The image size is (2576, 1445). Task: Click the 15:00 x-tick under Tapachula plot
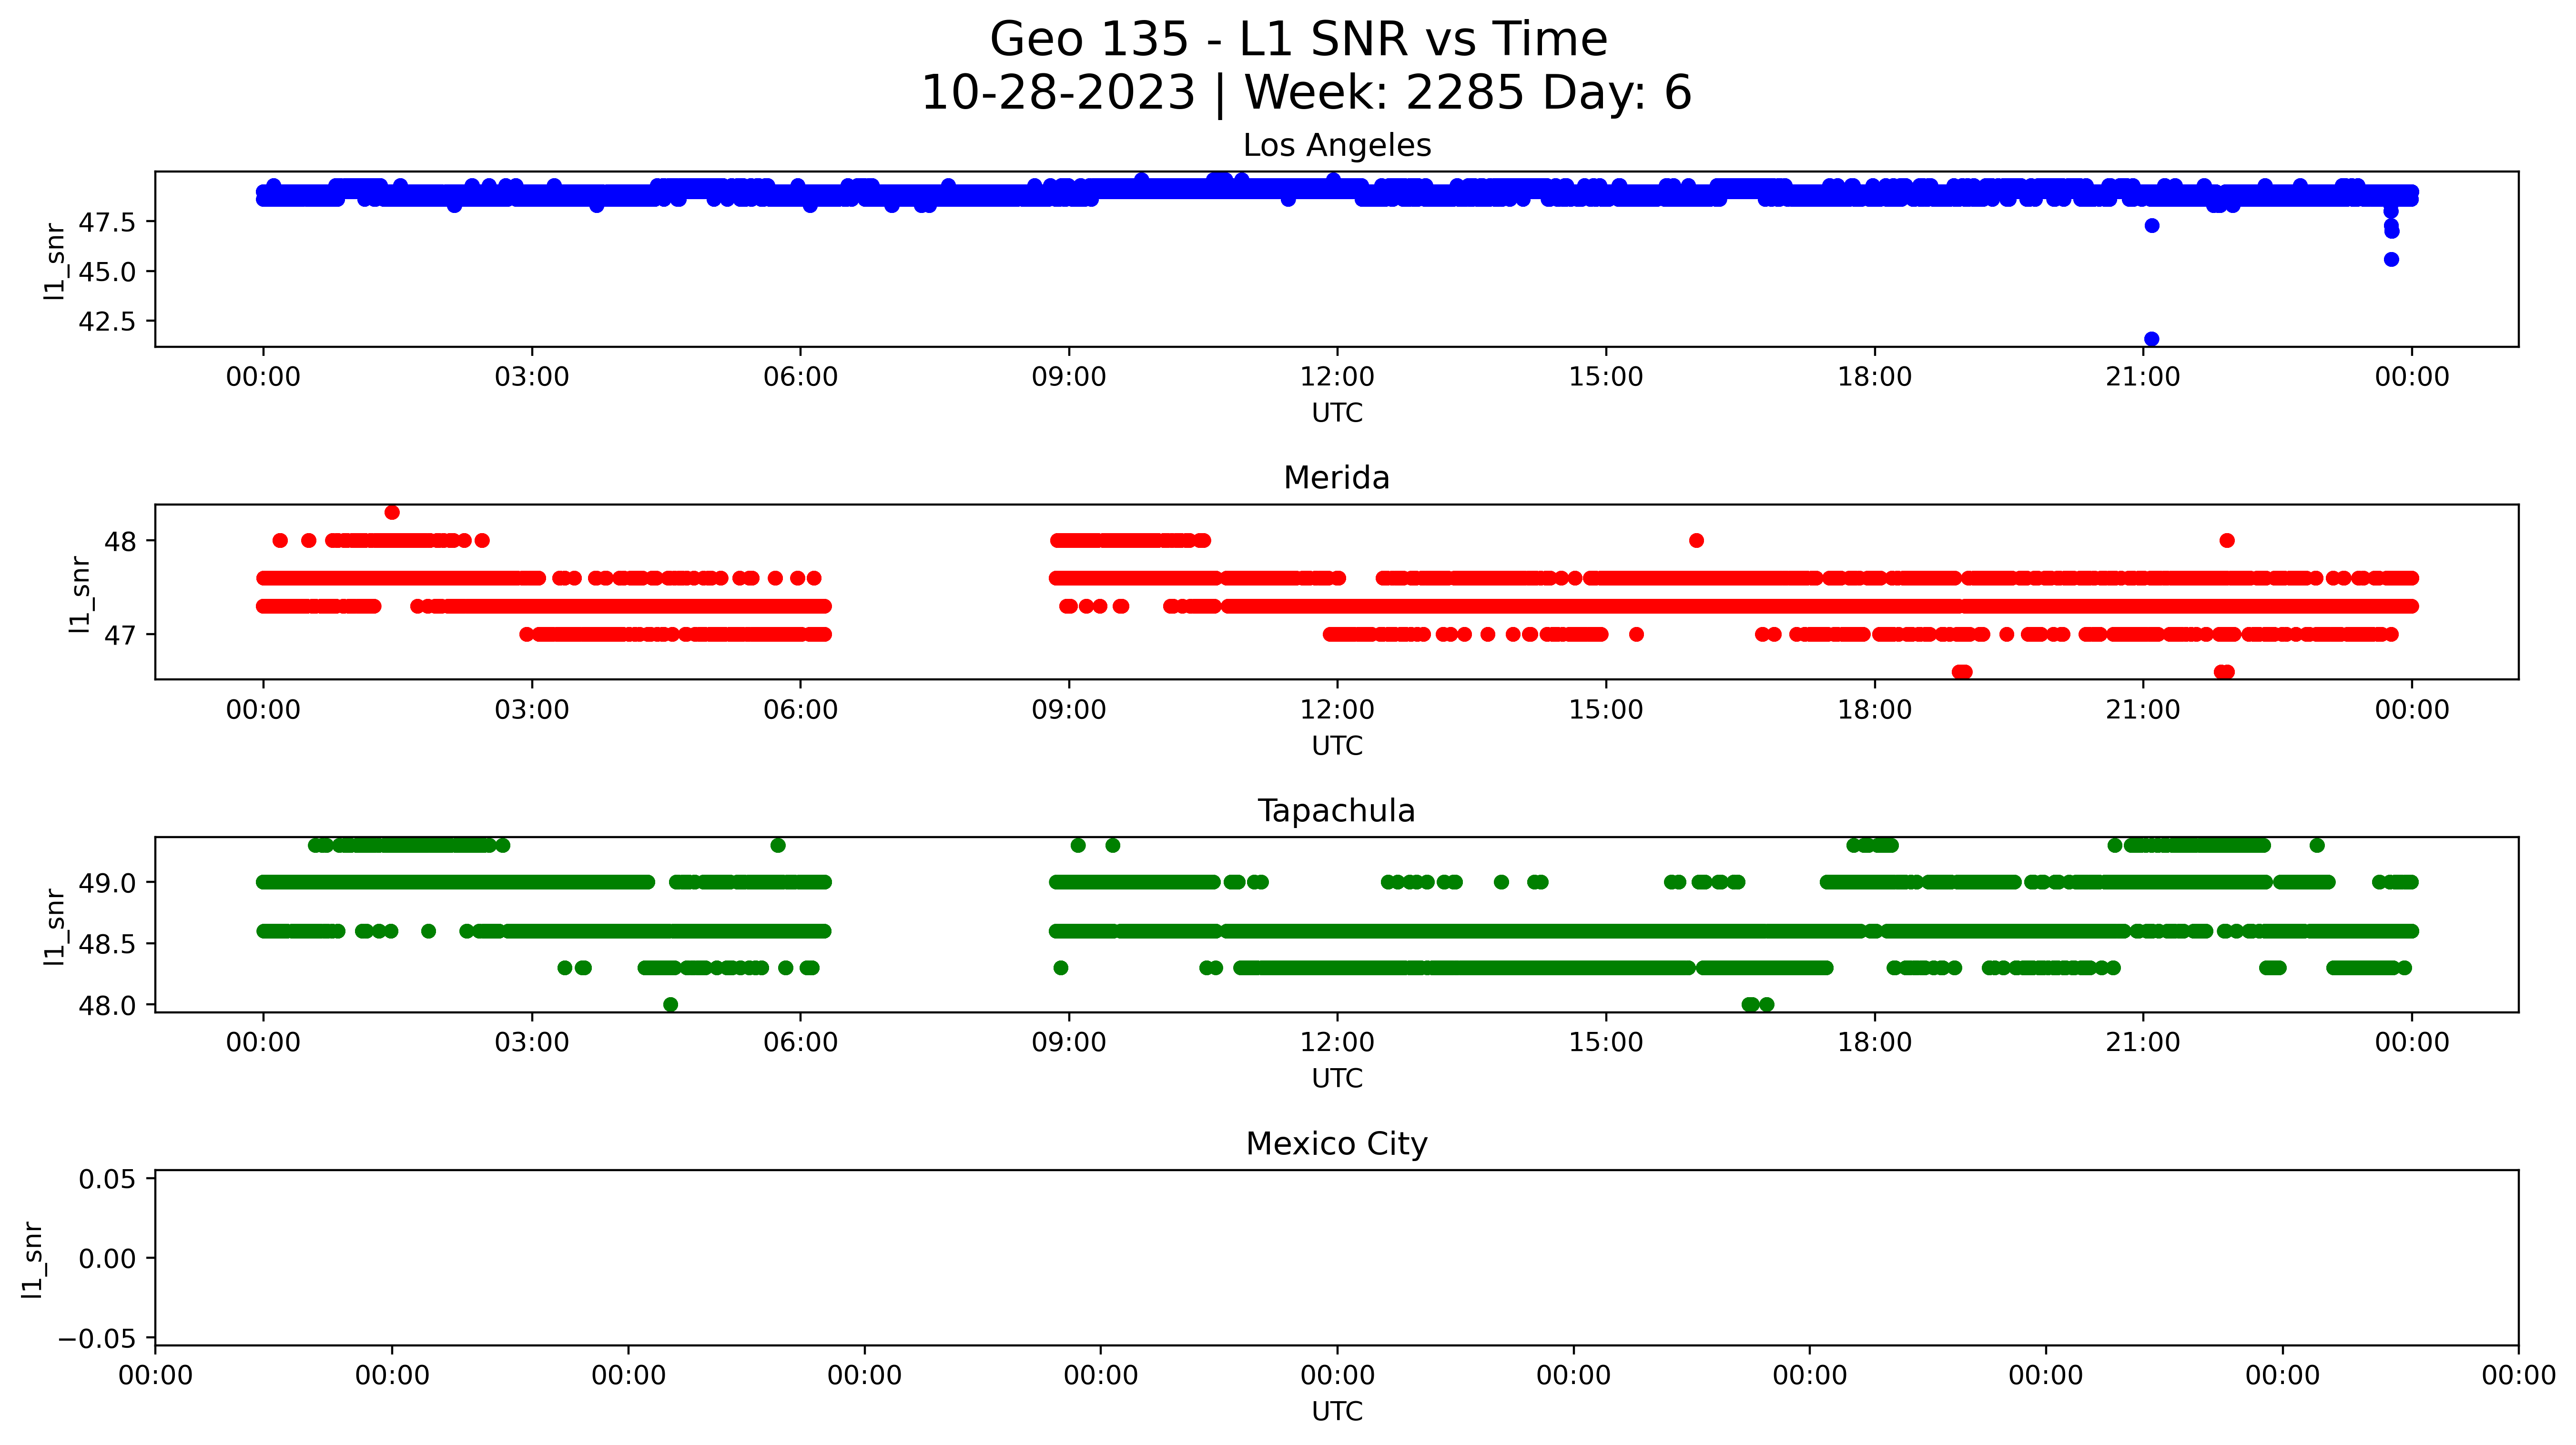pos(1606,1043)
